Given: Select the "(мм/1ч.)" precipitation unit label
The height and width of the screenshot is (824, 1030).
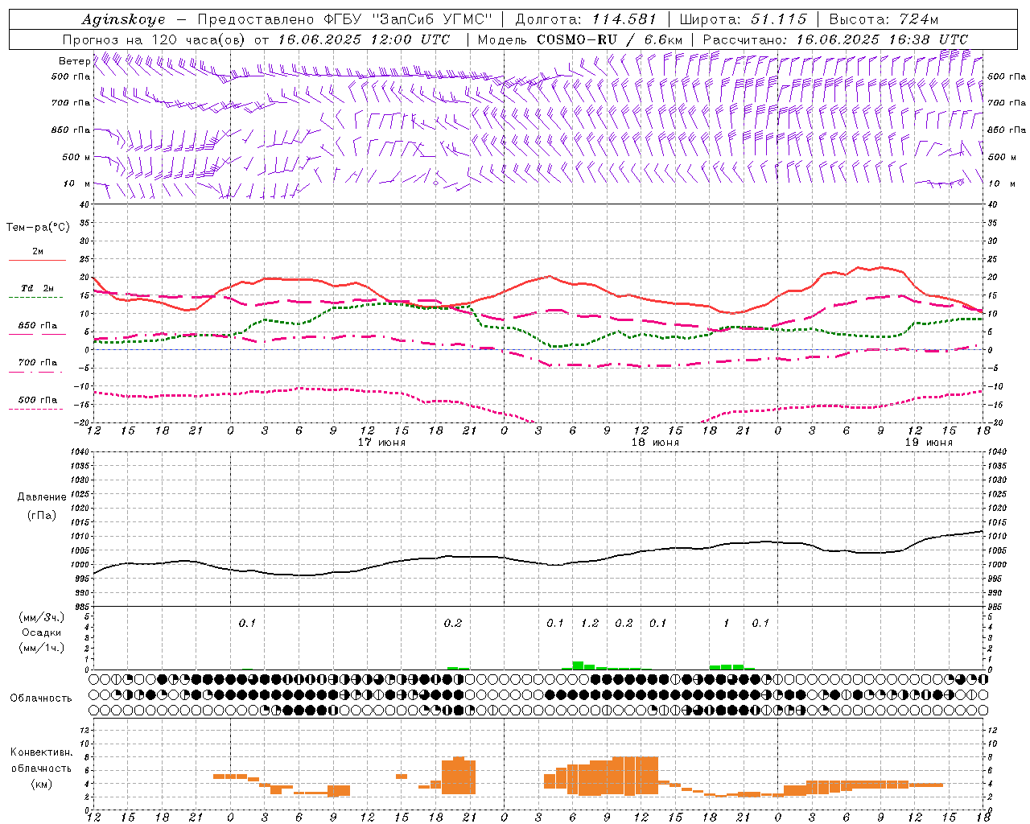Looking at the screenshot, I should point(42,648).
